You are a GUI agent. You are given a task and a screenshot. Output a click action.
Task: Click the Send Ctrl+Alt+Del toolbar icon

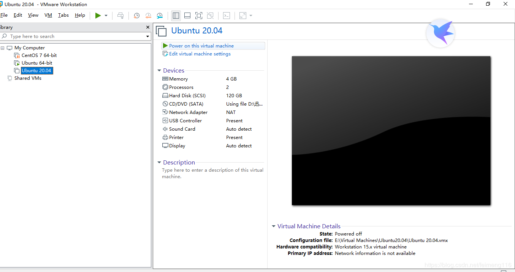coord(120,16)
